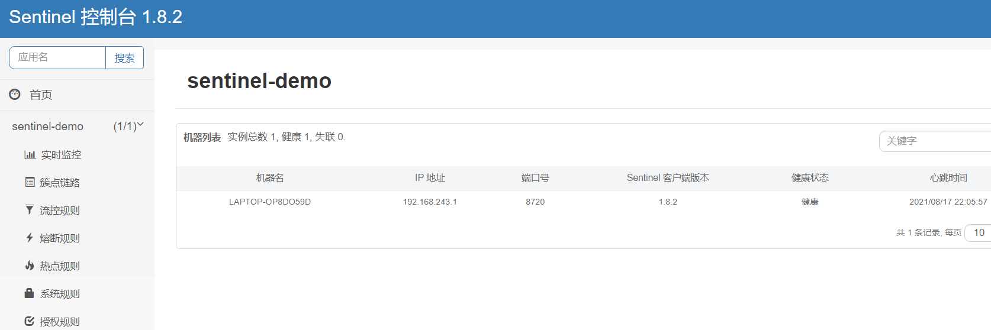
Task: Click the flame icon for 热点规则
Action: click(30, 265)
